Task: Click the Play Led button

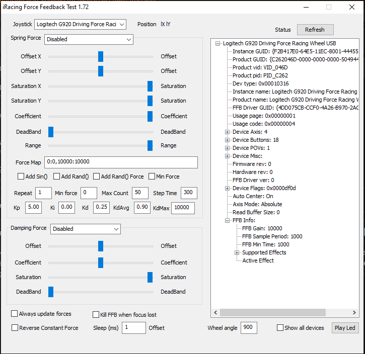Action: point(345,328)
